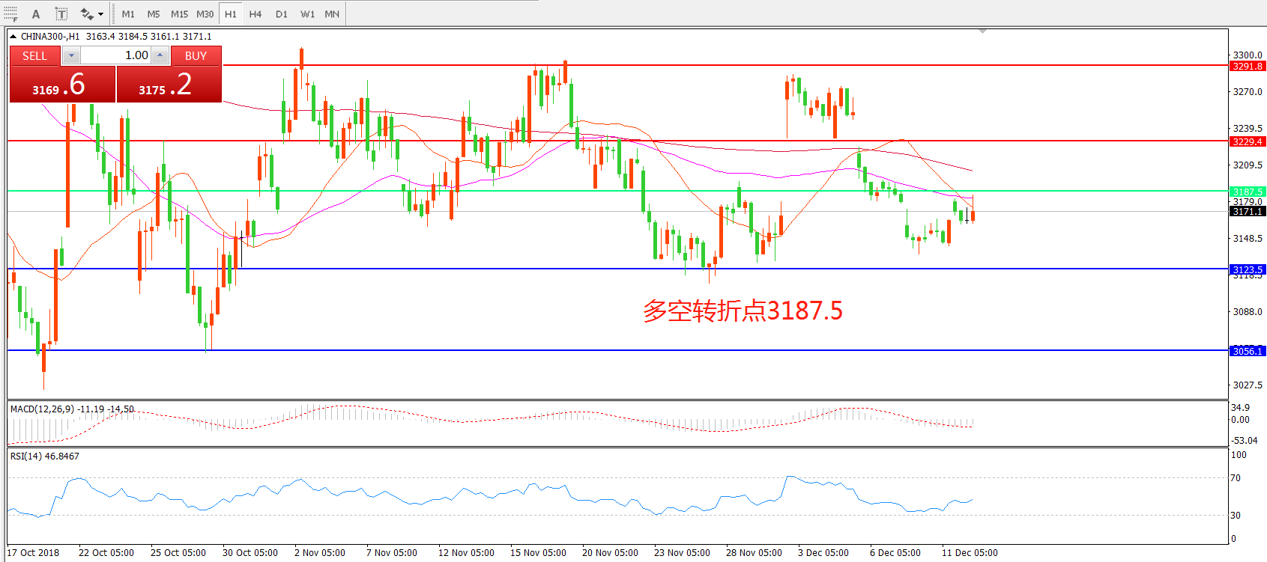Open the arrows tool dropdown arrow
Image resolution: width=1267 pixels, height=562 pixels.
(x=100, y=13)
